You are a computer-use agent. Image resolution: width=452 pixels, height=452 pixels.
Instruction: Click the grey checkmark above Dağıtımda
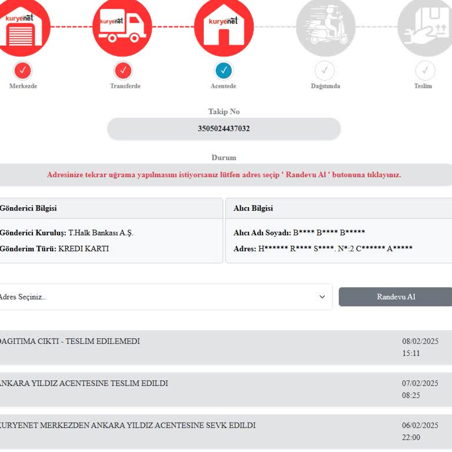click(x=324, y=71)
